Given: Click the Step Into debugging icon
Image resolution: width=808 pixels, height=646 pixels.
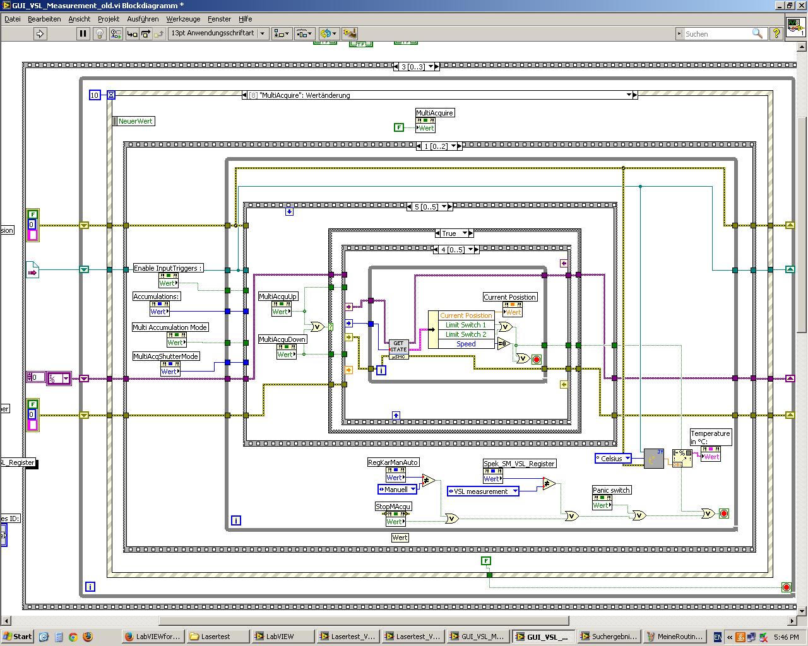Looking at the screenshot, I should point(132,33).
